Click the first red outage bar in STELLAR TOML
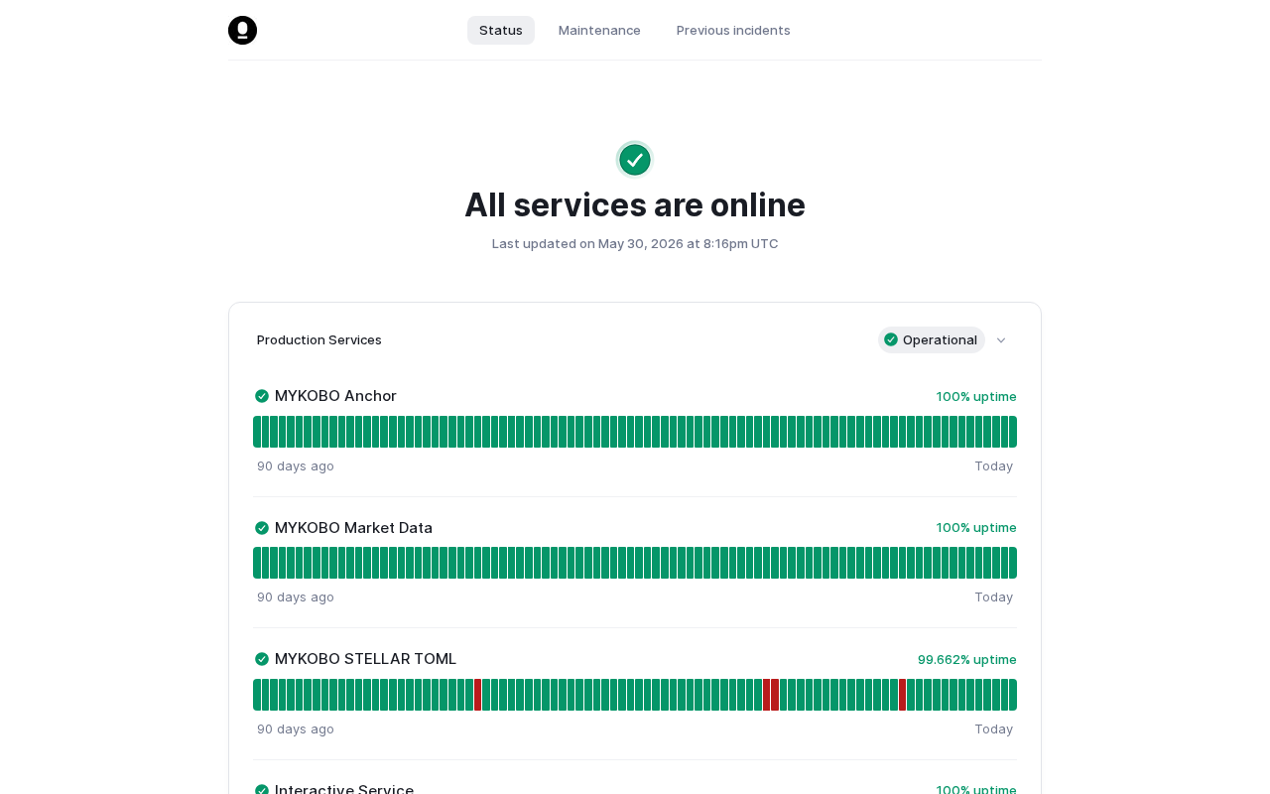This screenshot has height=794, width=1270. 477,695
